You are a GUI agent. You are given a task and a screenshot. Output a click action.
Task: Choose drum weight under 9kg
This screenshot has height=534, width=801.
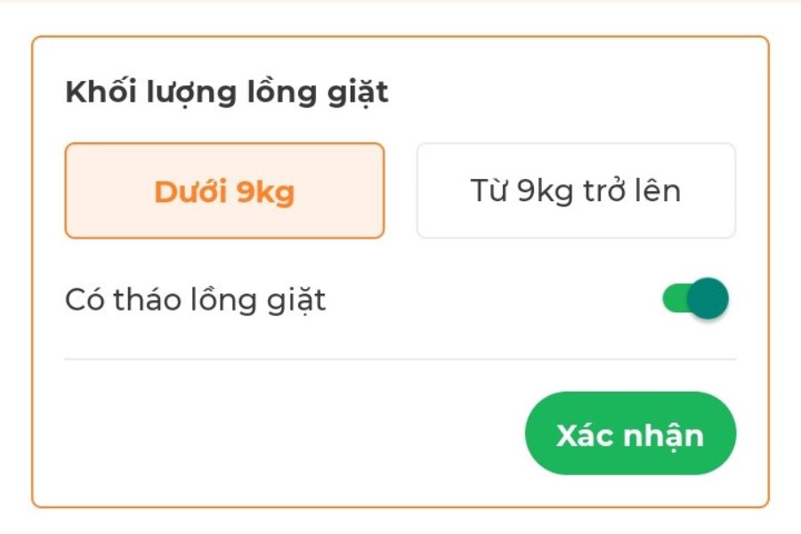[224, 191]
